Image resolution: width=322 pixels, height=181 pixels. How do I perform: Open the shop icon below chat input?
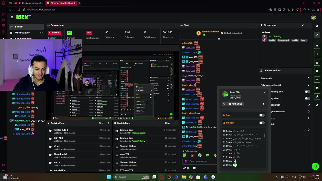[x=194, y=168]
